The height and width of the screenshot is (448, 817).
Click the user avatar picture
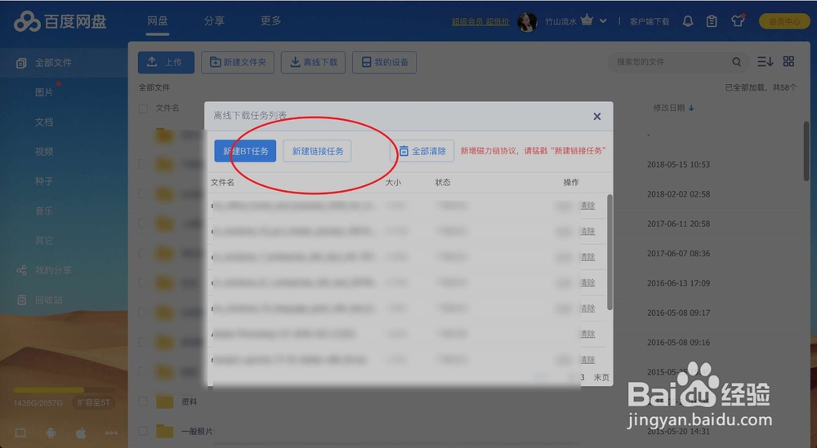[x=527, y=22]
